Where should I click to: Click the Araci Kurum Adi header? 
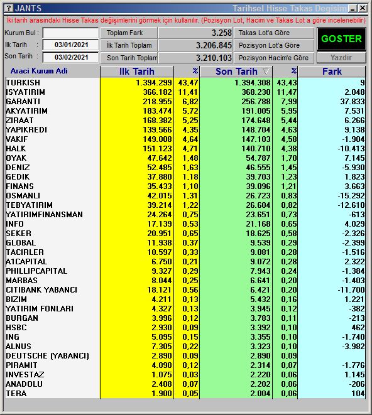[x=39, y=71]
